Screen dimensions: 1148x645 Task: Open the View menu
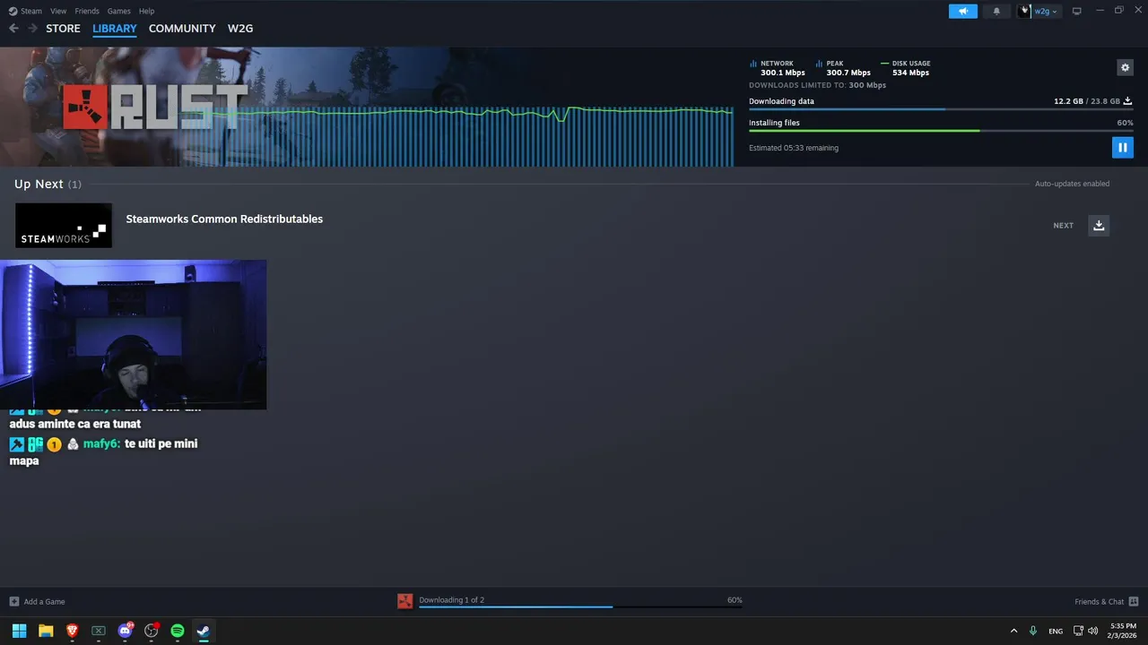58,11
